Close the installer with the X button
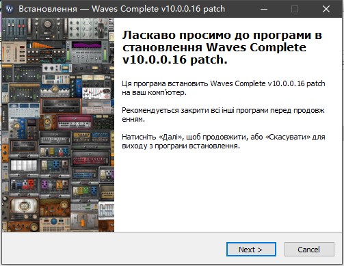 [326, 9]
